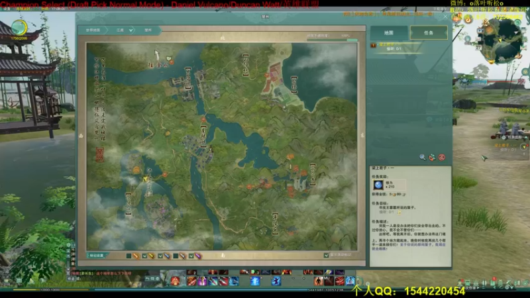Viewport: 530px width, 298px height.
Task: Click the yellow quest title in the HUD tracker
Action: point(505,145)
